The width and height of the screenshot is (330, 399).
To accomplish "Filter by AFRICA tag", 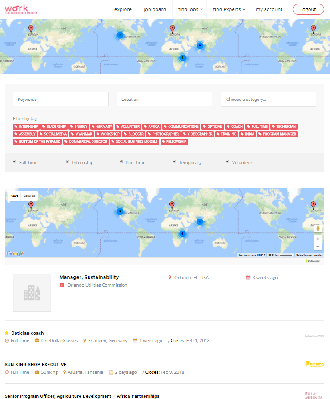I will pos(152,127).
